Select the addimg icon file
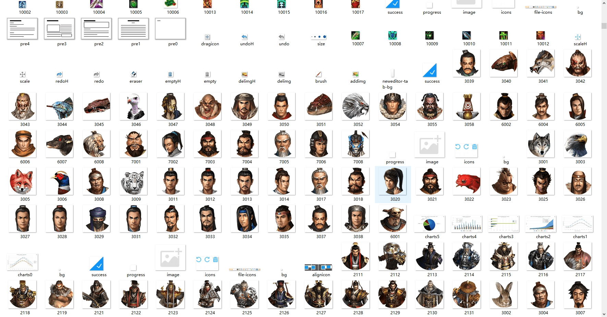This screenshot has width=607, height=317. tap(355, 74)
